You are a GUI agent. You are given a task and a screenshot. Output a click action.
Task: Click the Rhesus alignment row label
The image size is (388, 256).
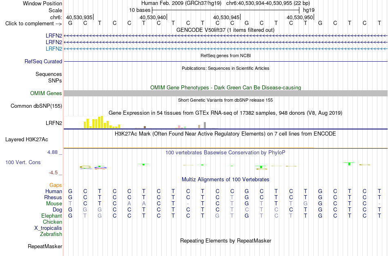tap(53, 197)
